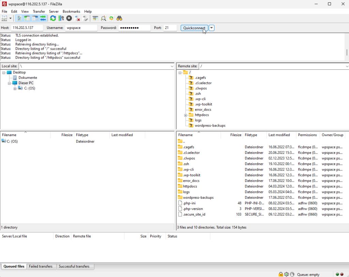The image size is (349, 277).
Task: Open the Transfer menu
Action: coord(39,11)
